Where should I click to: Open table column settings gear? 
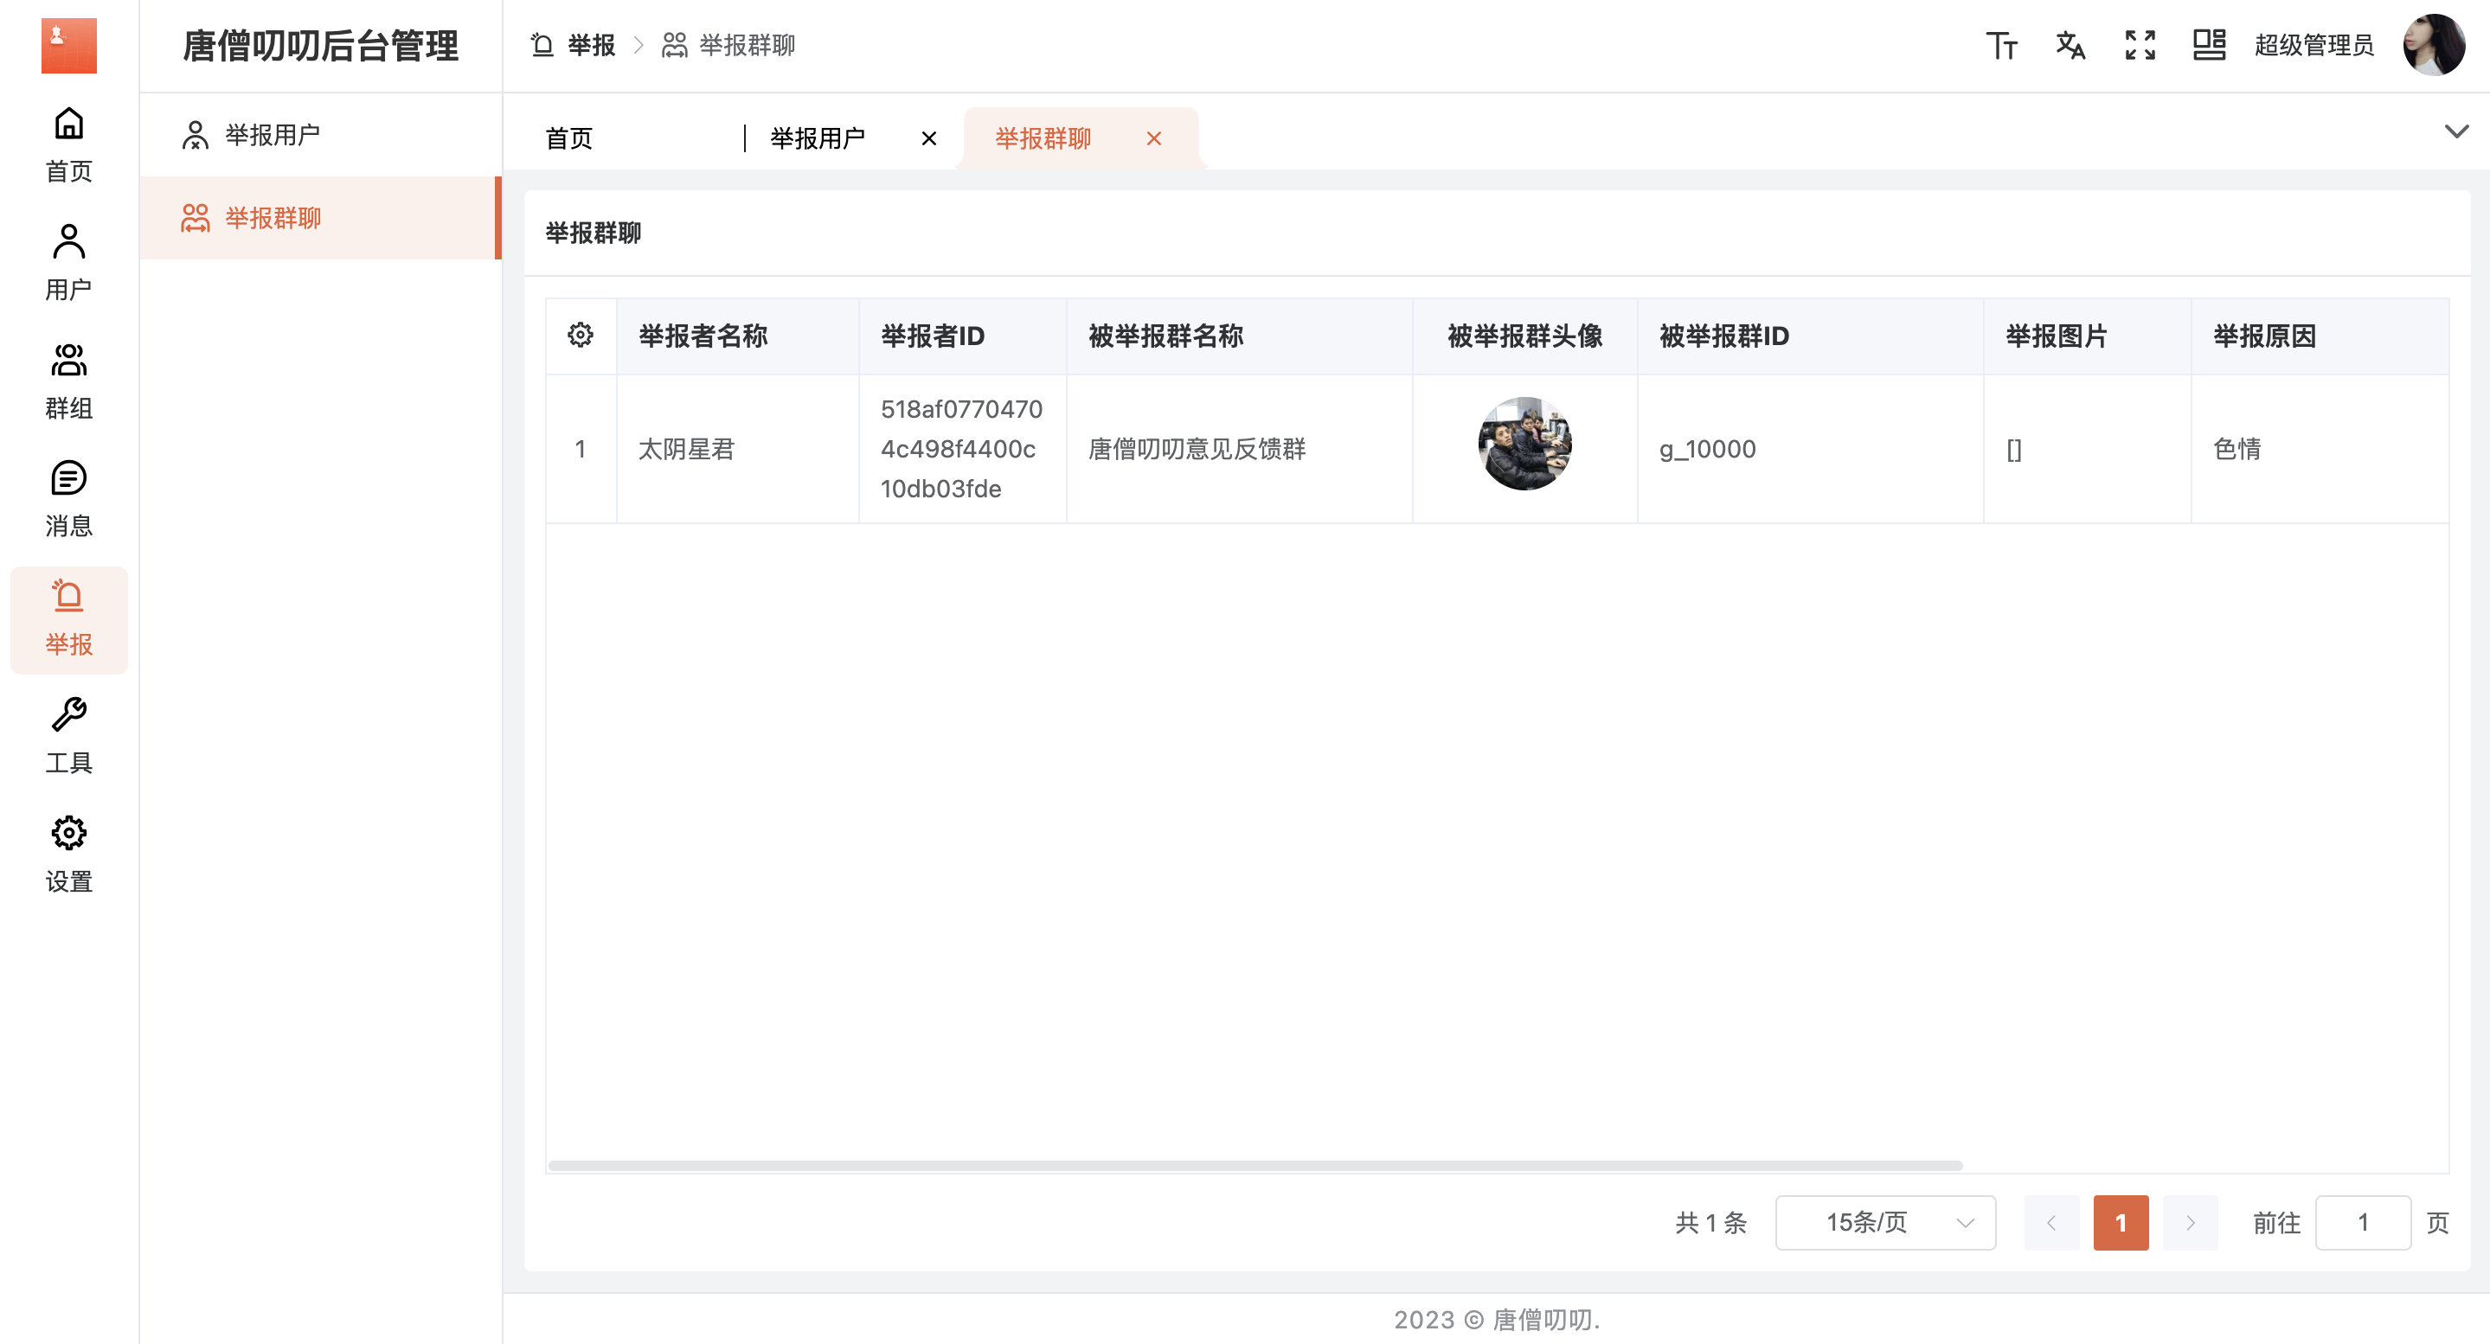point(580,336)
